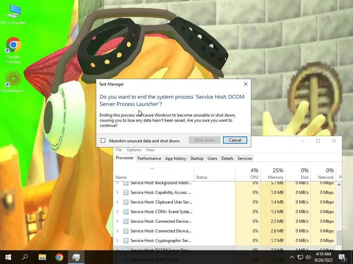Open the Options menu in Task Manager
This screenshot has width=353, height=264.
pos(134,150)
